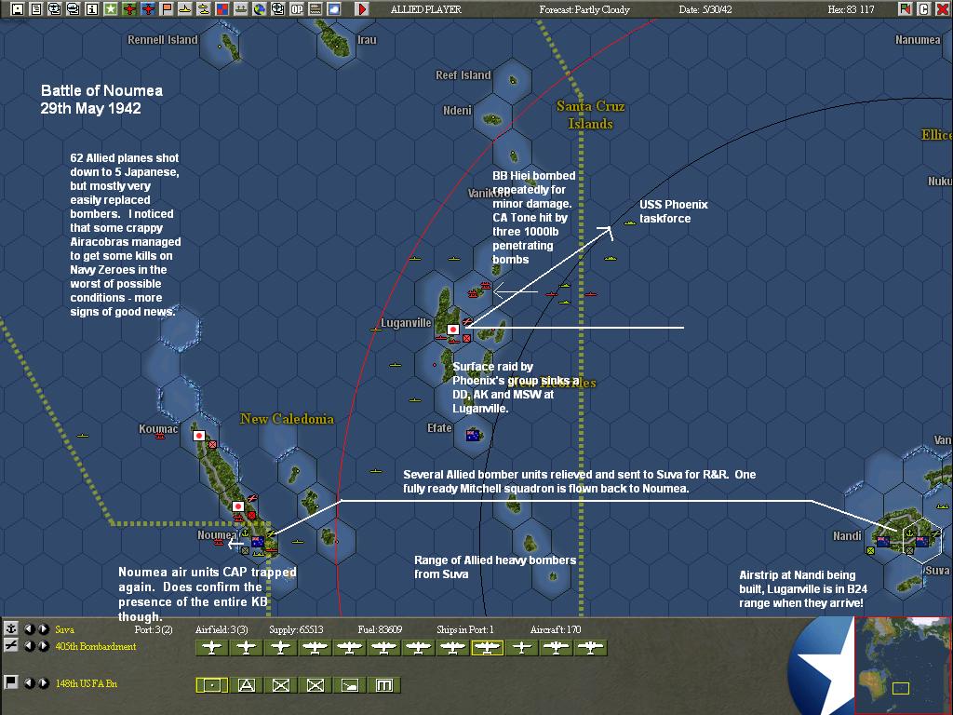The height and width of the screenshot is (715, 953).
Task: Click the Allied flag base at Noumea
Action: pos(258,542)
